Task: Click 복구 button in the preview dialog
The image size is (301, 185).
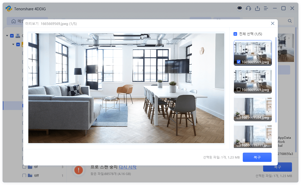Action: click(x=257, y=157)
